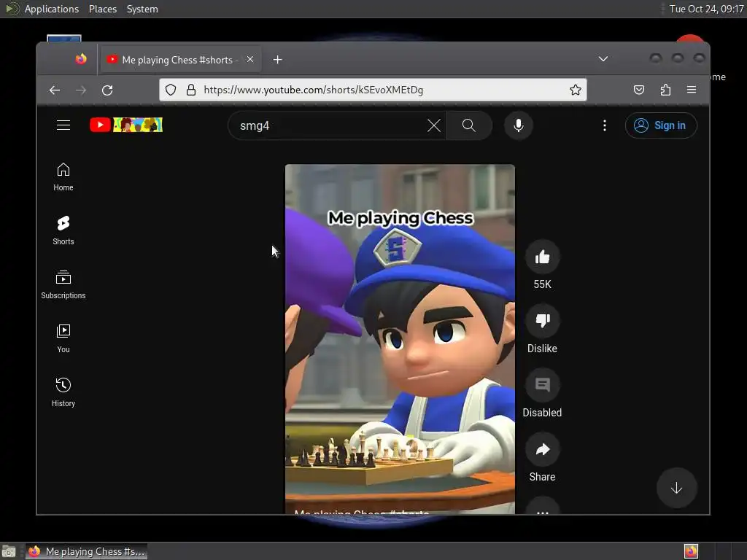Screen dimensions: 747x560
Task: Click Firefox taskbar window button
Action: point(86,551)
